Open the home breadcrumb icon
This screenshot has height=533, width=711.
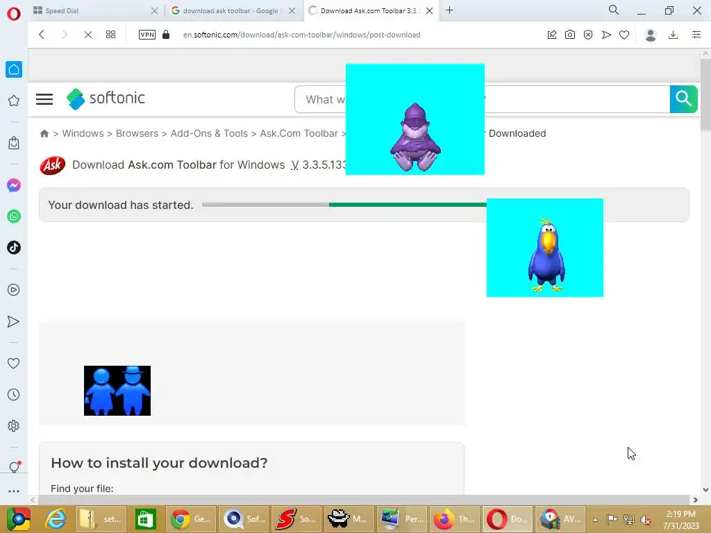44,133
